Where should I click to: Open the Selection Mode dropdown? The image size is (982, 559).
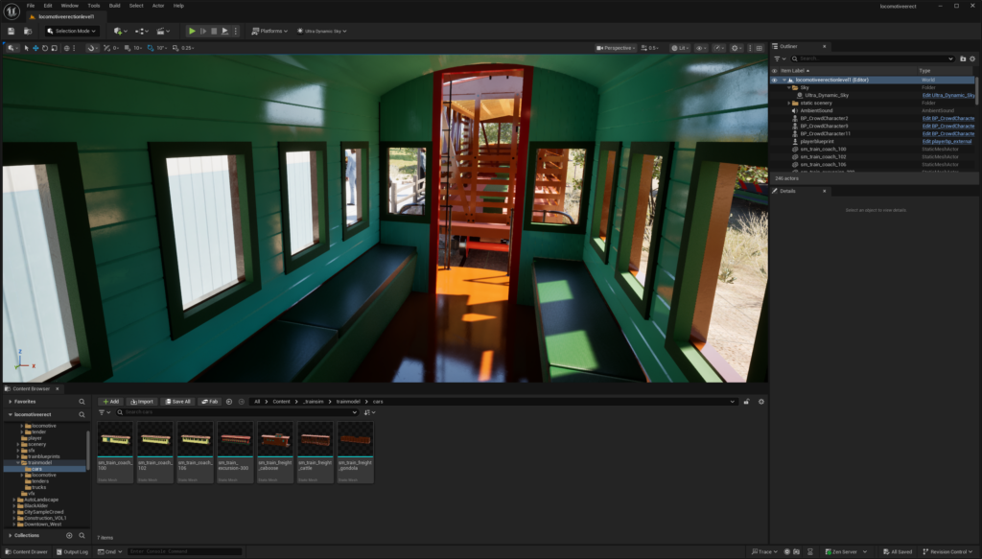point(72,31)
